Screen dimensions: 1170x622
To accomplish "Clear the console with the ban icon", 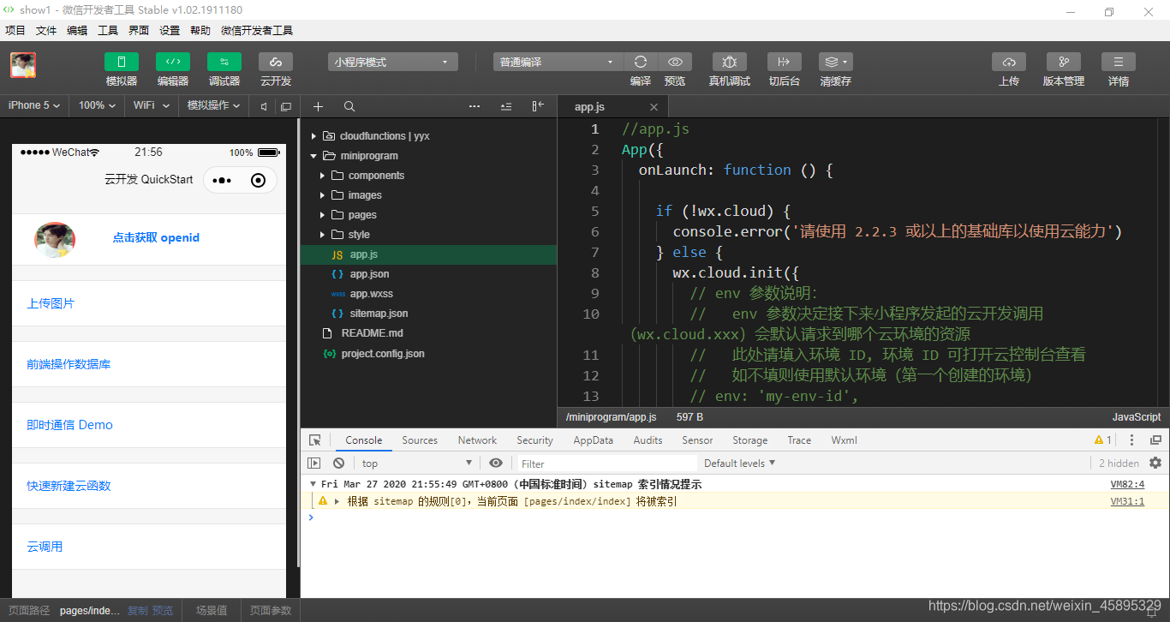I will click(x=338, y=464).
